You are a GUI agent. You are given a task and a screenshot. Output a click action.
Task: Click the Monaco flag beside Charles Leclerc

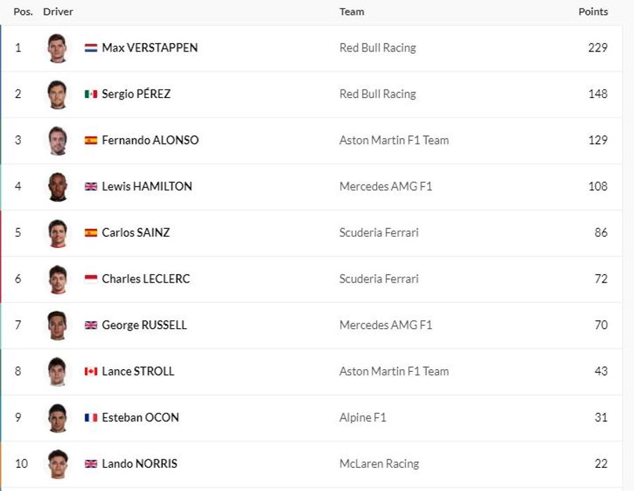[x=91, y=279]
